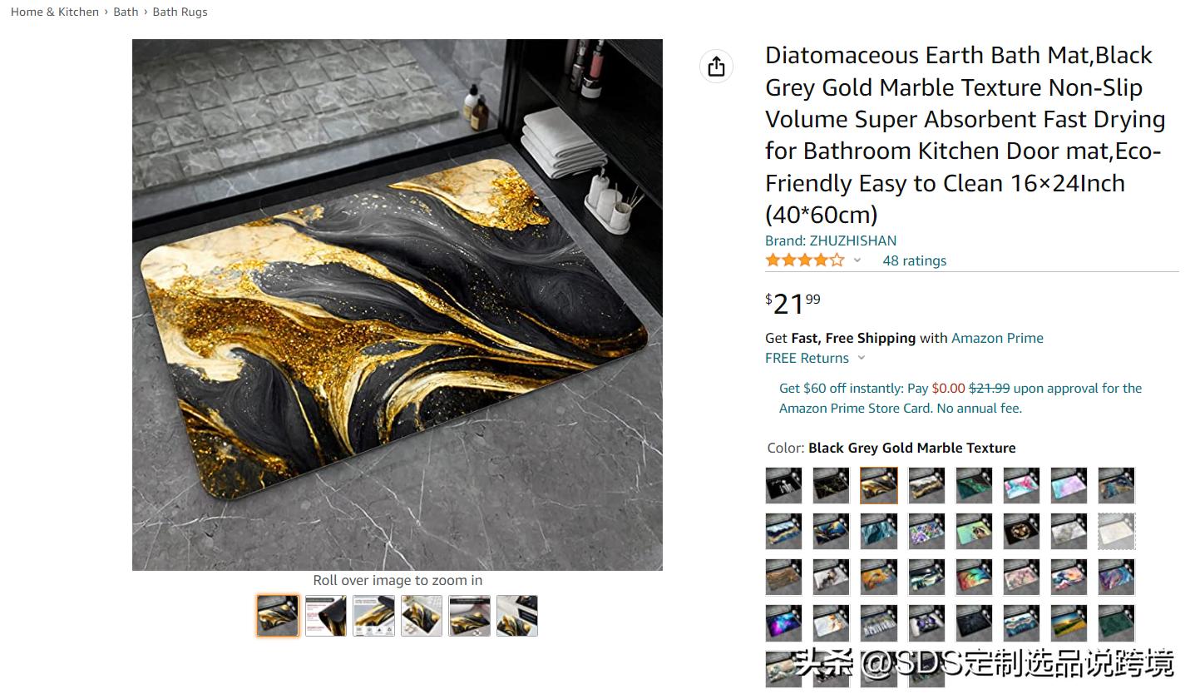Pick the dashed-outline unavailable white swatch
This screenshot has height=699, width=1195.
click(1116, 531)
